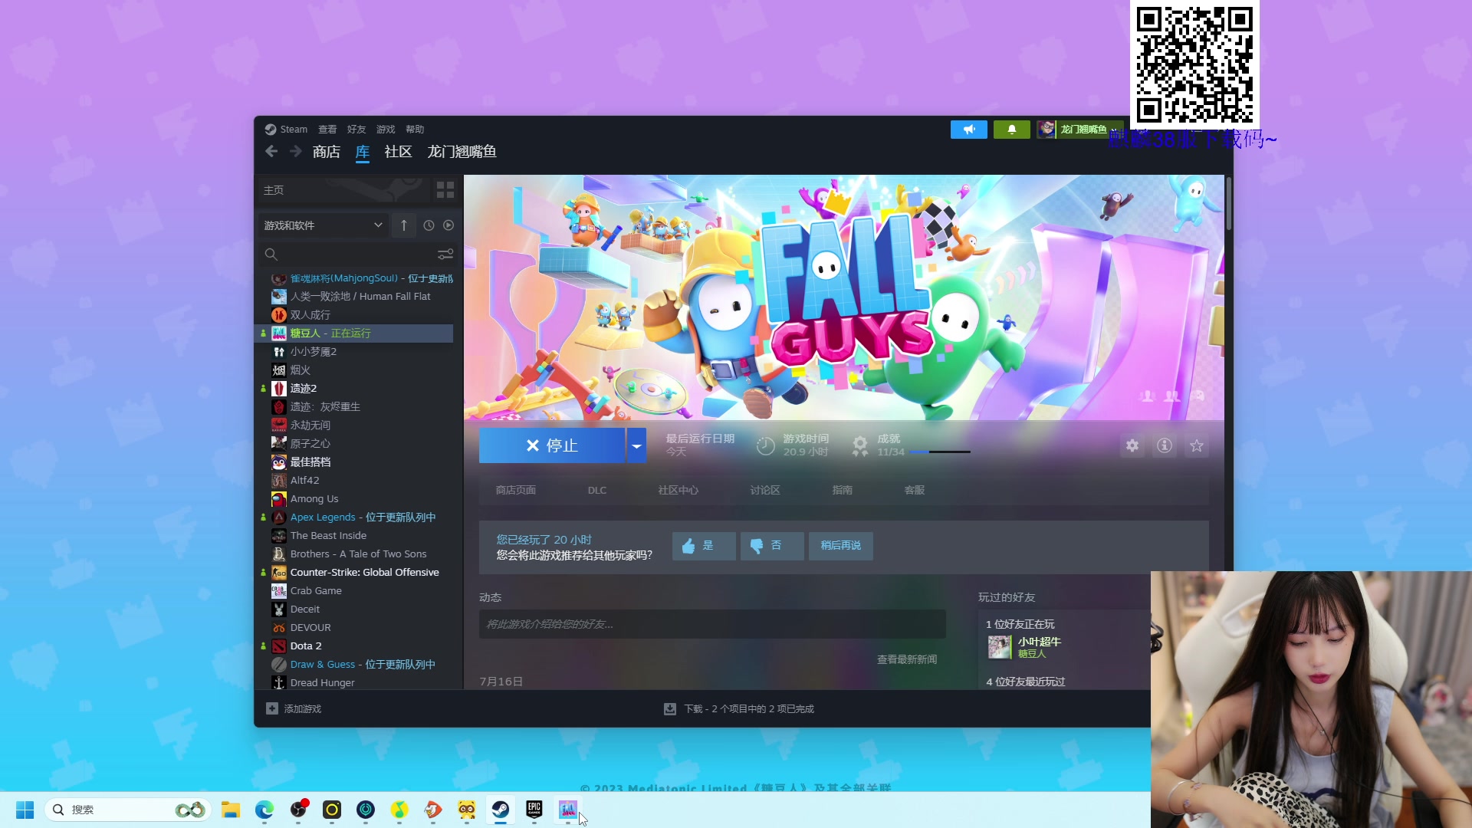1472x828 pixels.
Task: Click the activity post input field
Action: click(712, 624)
